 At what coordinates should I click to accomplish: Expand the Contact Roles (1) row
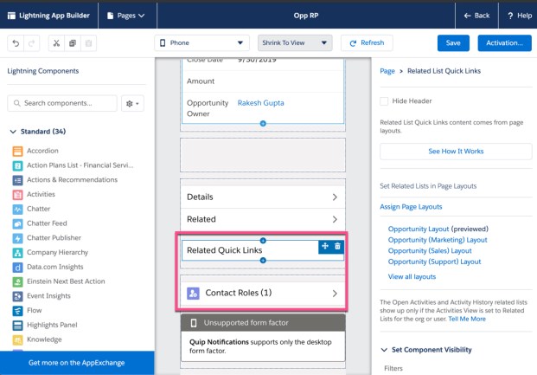tap(263, 294)
